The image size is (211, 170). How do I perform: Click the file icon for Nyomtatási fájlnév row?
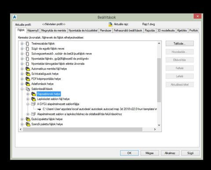[x=27, y=59]
